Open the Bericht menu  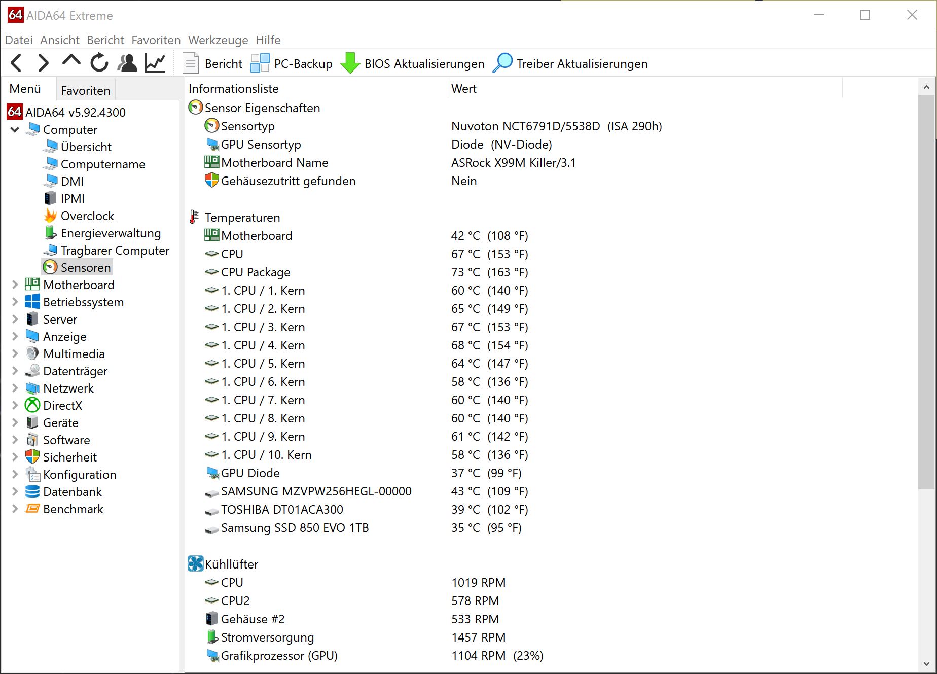click(105, 40)
